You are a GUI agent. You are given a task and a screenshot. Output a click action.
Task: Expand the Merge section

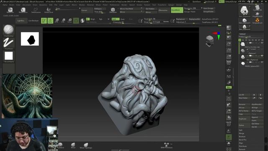pyautogui.click(x=242, y=133)
